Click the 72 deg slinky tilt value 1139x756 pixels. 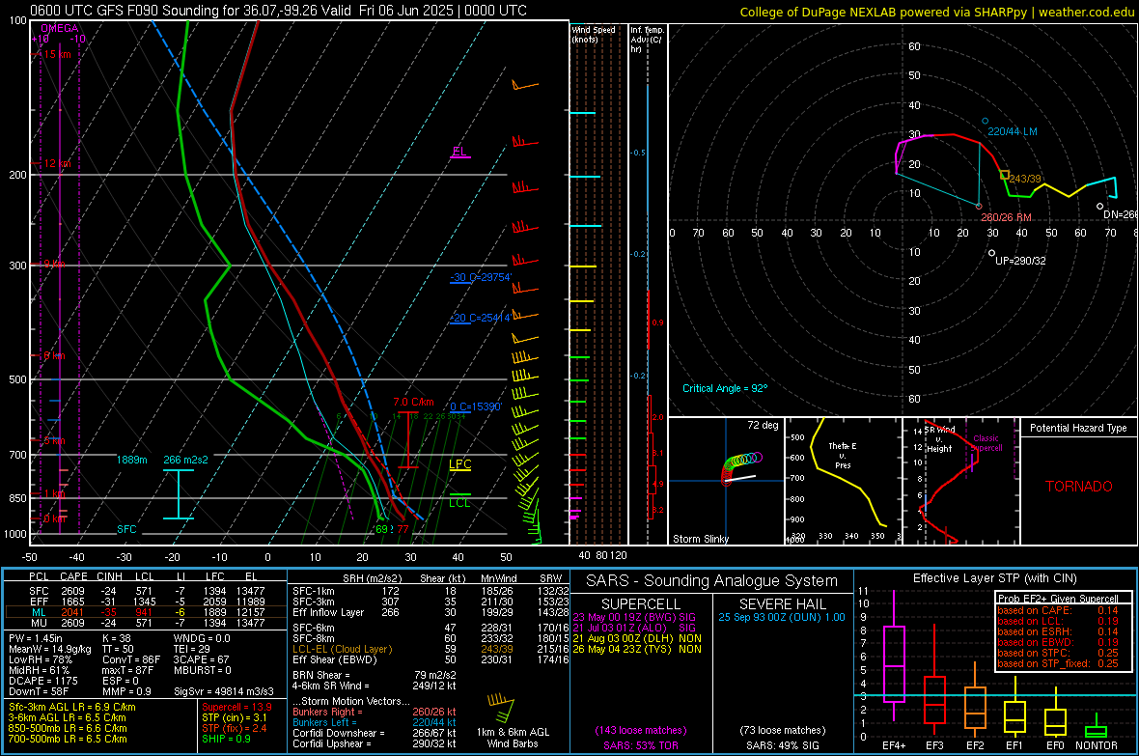tap(763, 425)
